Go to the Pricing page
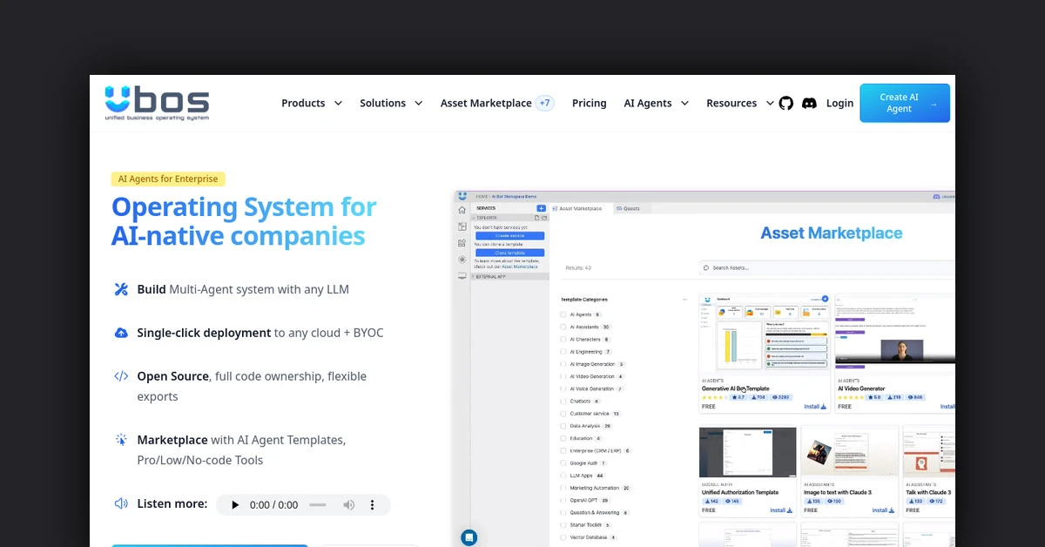The width and height of the screenshot is (1045, 547). [x=589, y=103]
